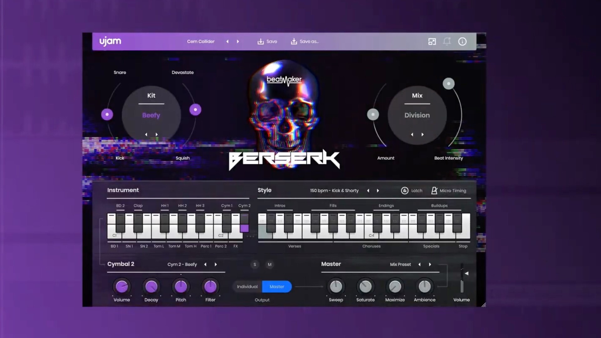
Task: Click the Cymbal 2 Volume knob
Action: tap(122, 287)
